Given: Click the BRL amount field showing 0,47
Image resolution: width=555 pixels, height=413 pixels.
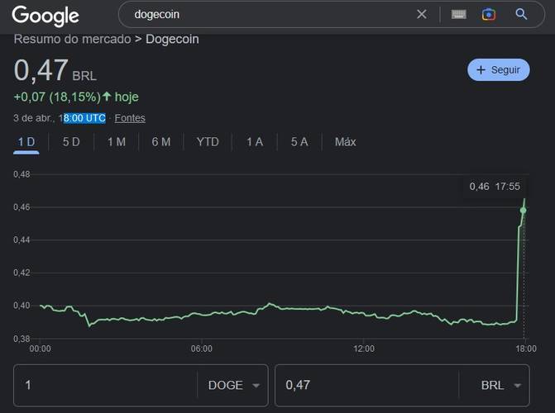Looking at the screenshot, I should tap(366, 386).
